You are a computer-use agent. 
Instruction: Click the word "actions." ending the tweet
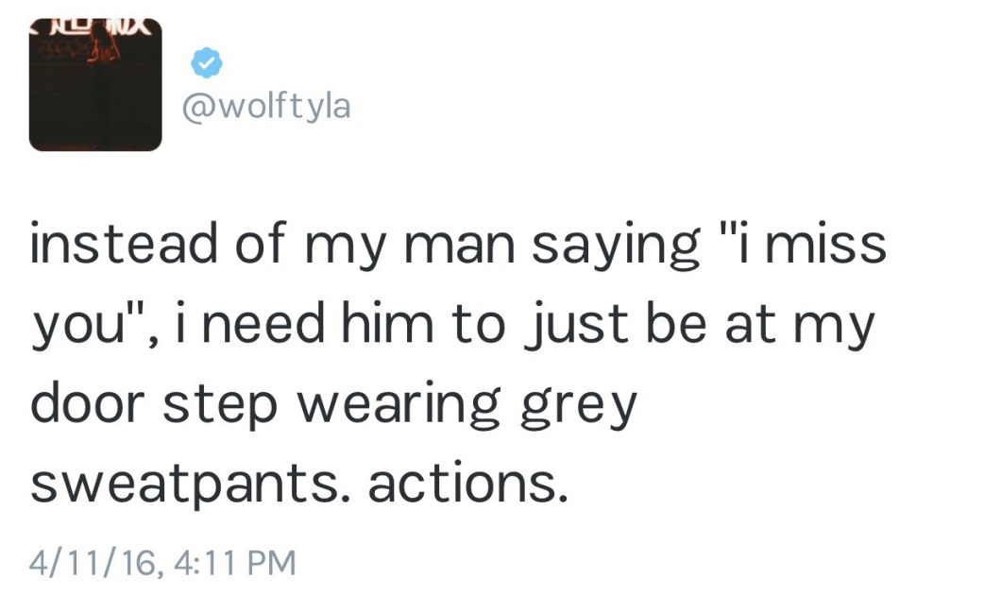(468, 484)
